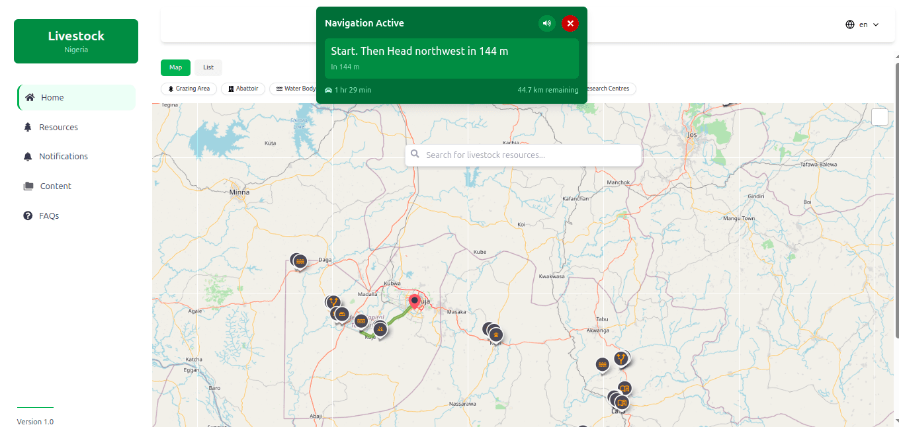Select the water marker near Daga
The image size is (899, 427).
[300, 262]
